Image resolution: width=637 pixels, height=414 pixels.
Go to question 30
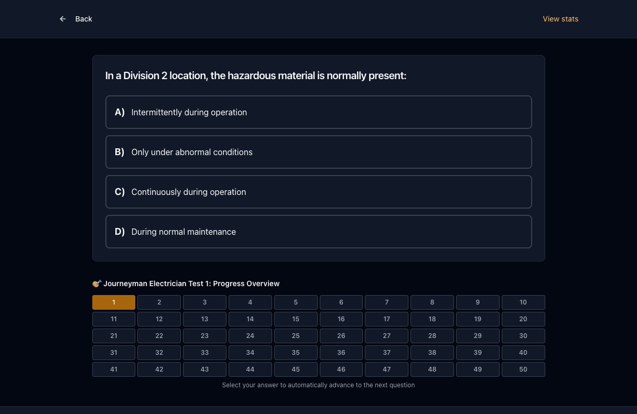[x=523, y=336]
